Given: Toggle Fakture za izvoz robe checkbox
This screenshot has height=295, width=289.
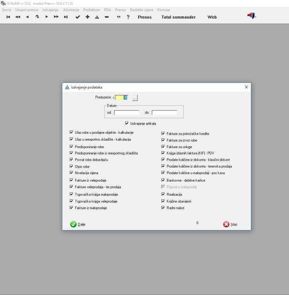Looking at the screenshot, I should (x=163, y=140).
